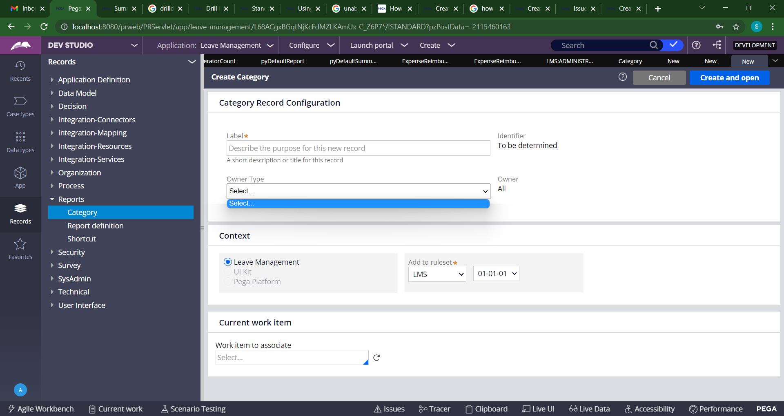Viewport: 784px width, 416px height.
Task: Open Shortcut record type
Action: [81, 239]
